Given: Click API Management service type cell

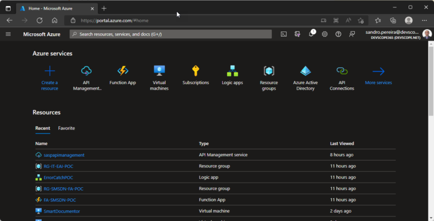Looking at the screenshot, I should tap(223, 155).
